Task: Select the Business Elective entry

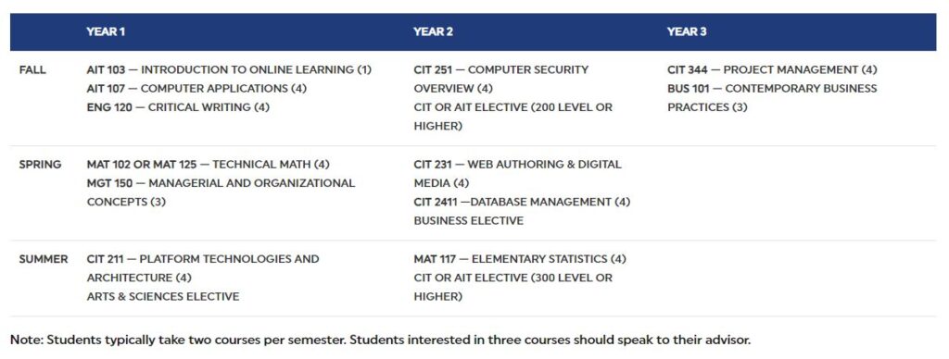Action: pyautogui.click(x=468, y=220)
